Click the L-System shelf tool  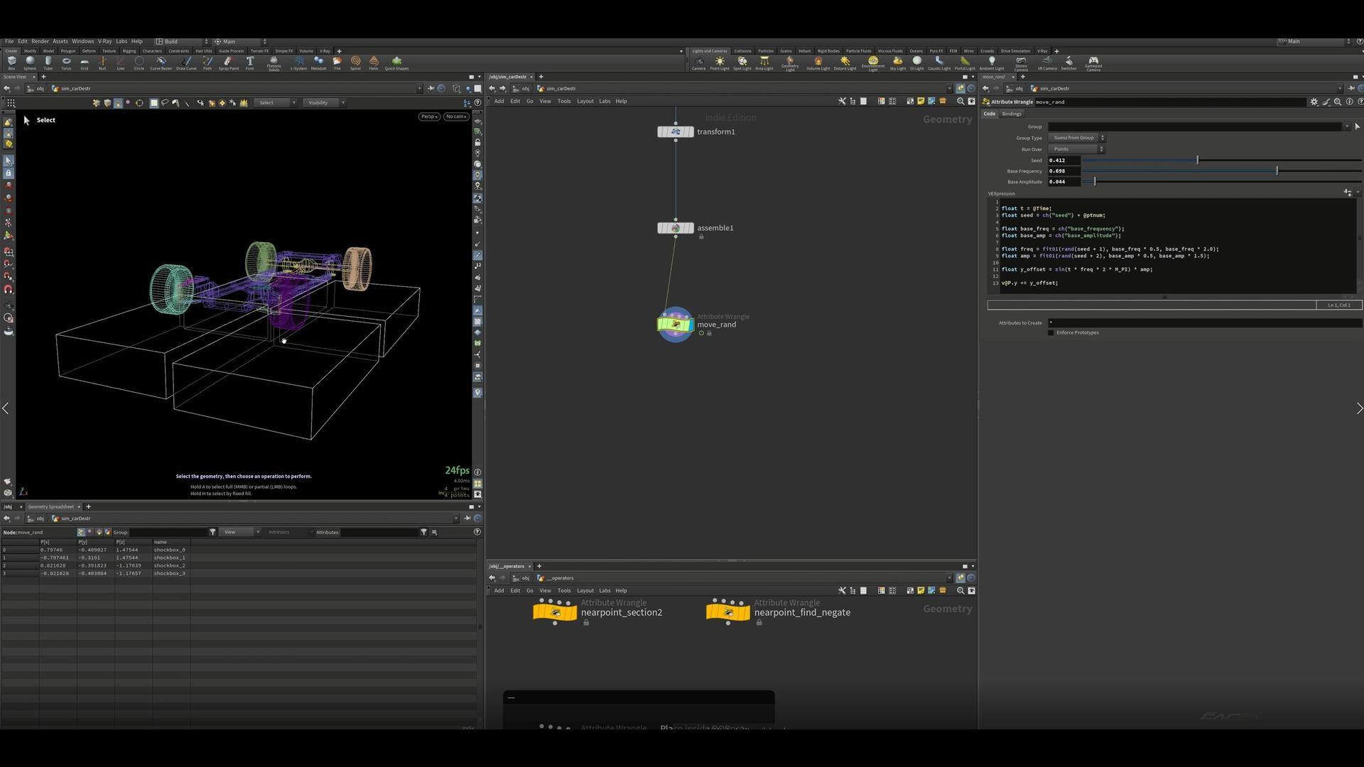click(x=299, y=63)
